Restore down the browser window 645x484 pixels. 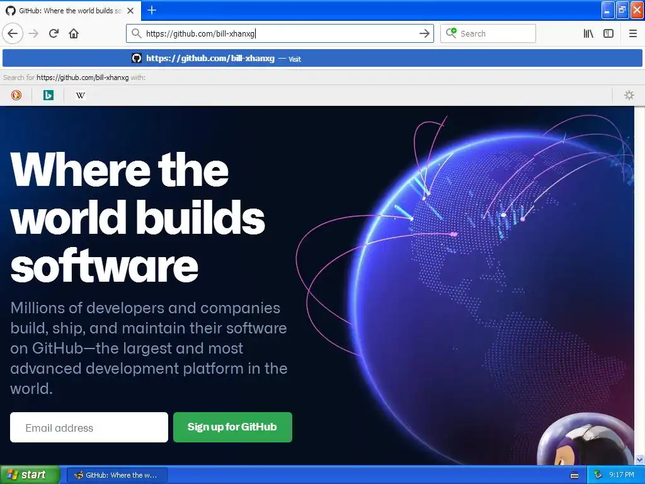(x=622, y=10)
